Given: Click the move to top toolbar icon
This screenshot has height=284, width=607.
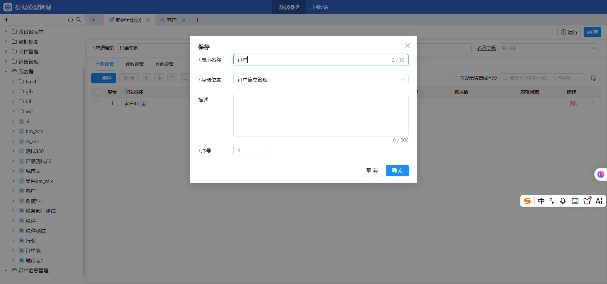Looking at the screenshot, I should [172, 78].
